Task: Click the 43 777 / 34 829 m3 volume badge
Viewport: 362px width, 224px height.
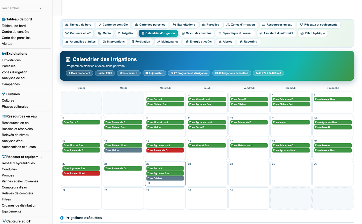Action: [x=268, y=73]
